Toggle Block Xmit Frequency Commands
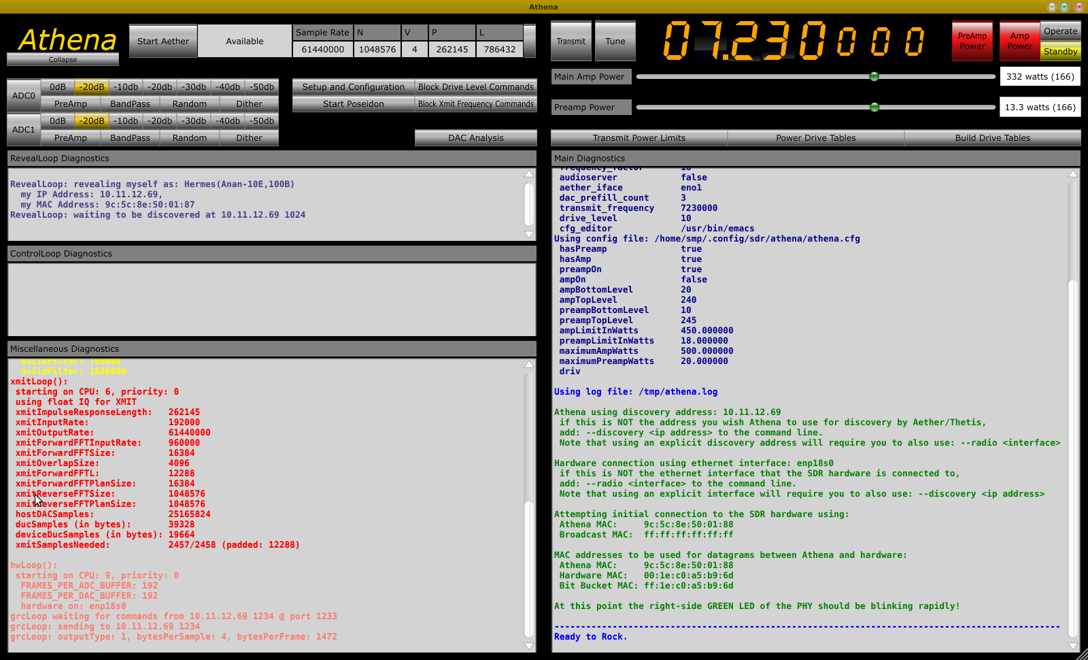The height and width of the screenshot is (660, 1088). pyautogui.click(x=476, y=104)
